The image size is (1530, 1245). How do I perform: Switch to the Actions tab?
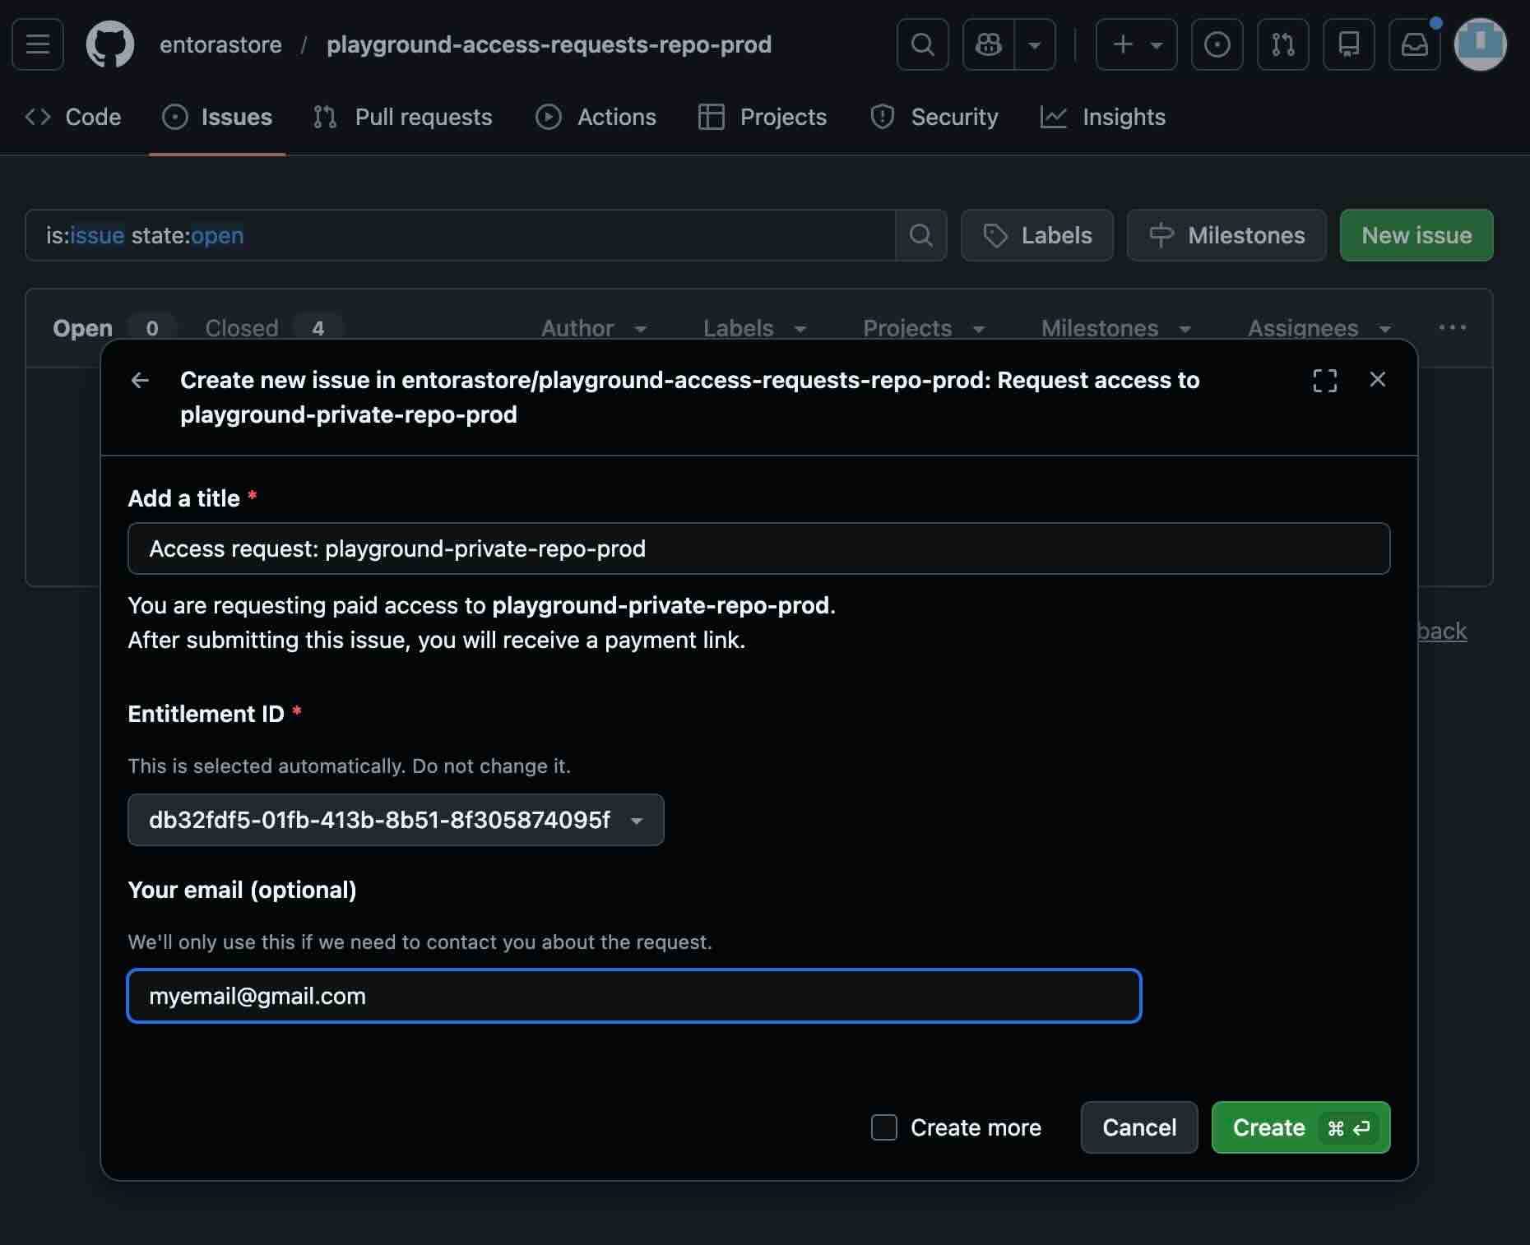pyautogui.click(x=596, y=117)
